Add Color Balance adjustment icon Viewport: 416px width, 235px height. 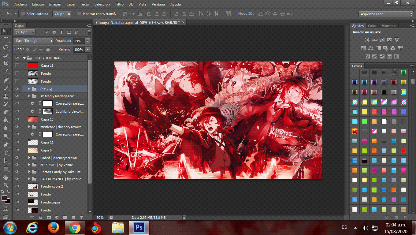371,48
